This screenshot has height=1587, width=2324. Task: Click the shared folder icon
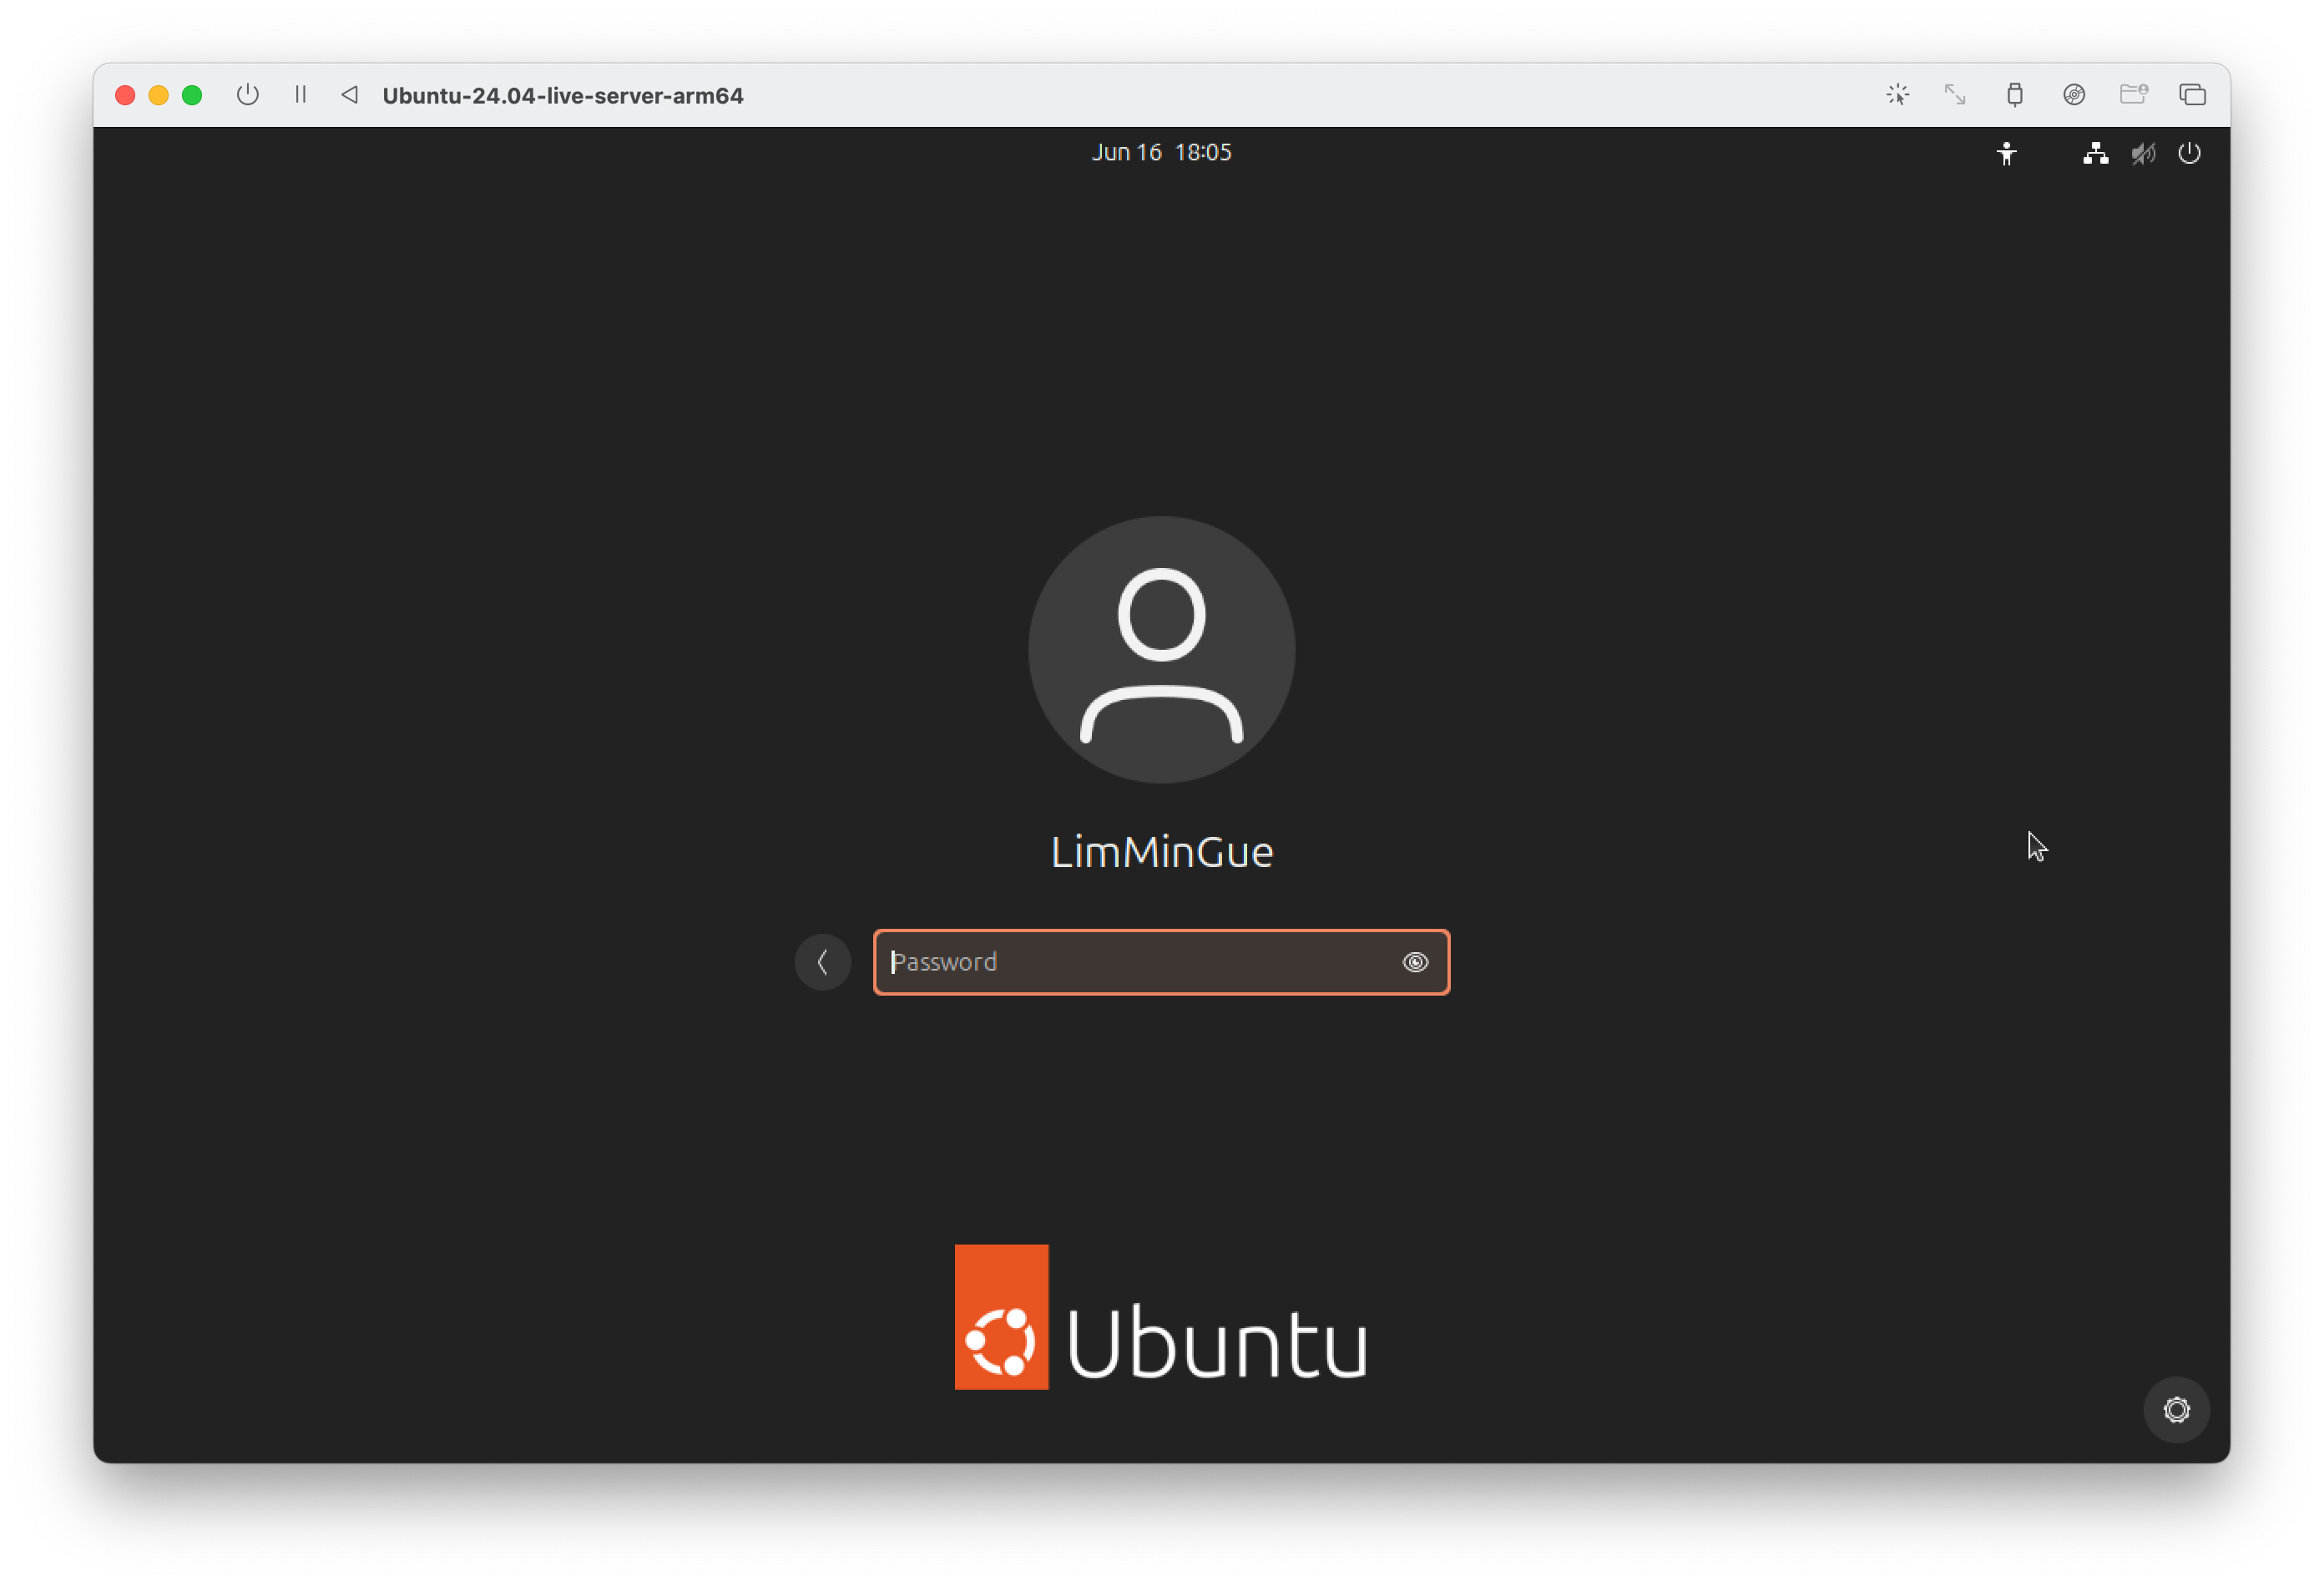click(2133, 95)
